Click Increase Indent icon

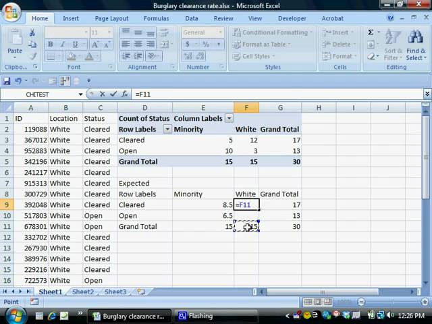tap(138, 56)
